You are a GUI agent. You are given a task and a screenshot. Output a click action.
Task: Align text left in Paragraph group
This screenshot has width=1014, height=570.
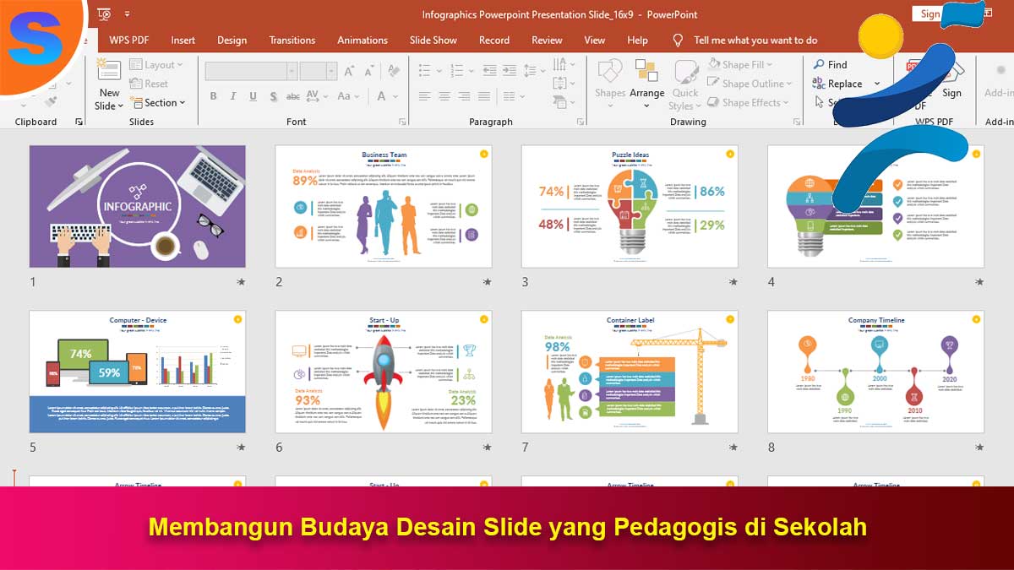tap(425, 96)
